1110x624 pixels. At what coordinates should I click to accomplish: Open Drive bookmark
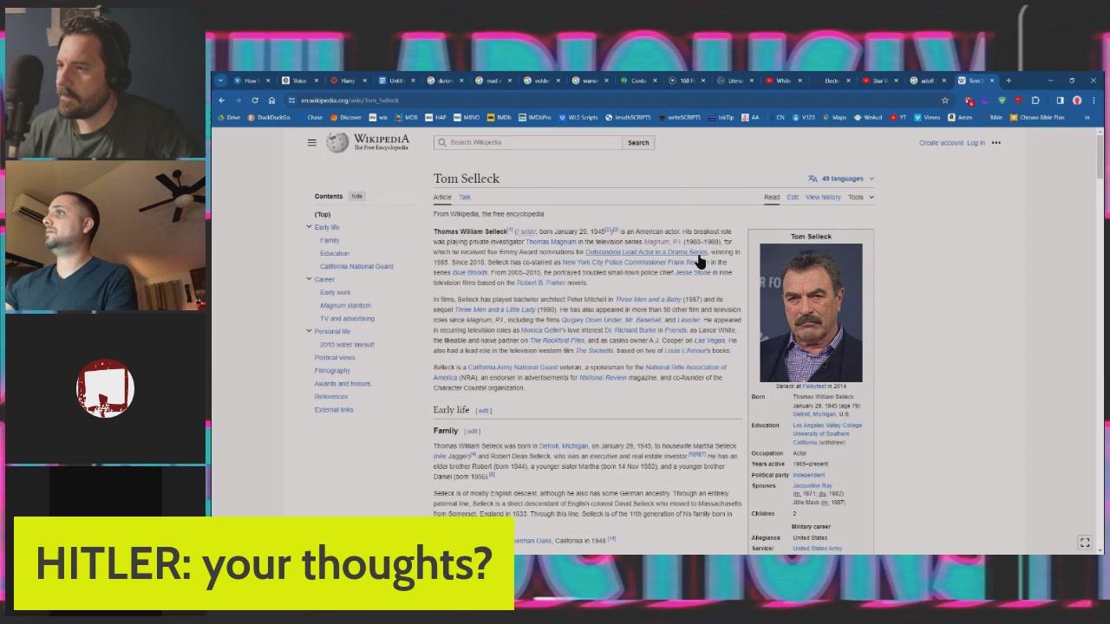229,118
